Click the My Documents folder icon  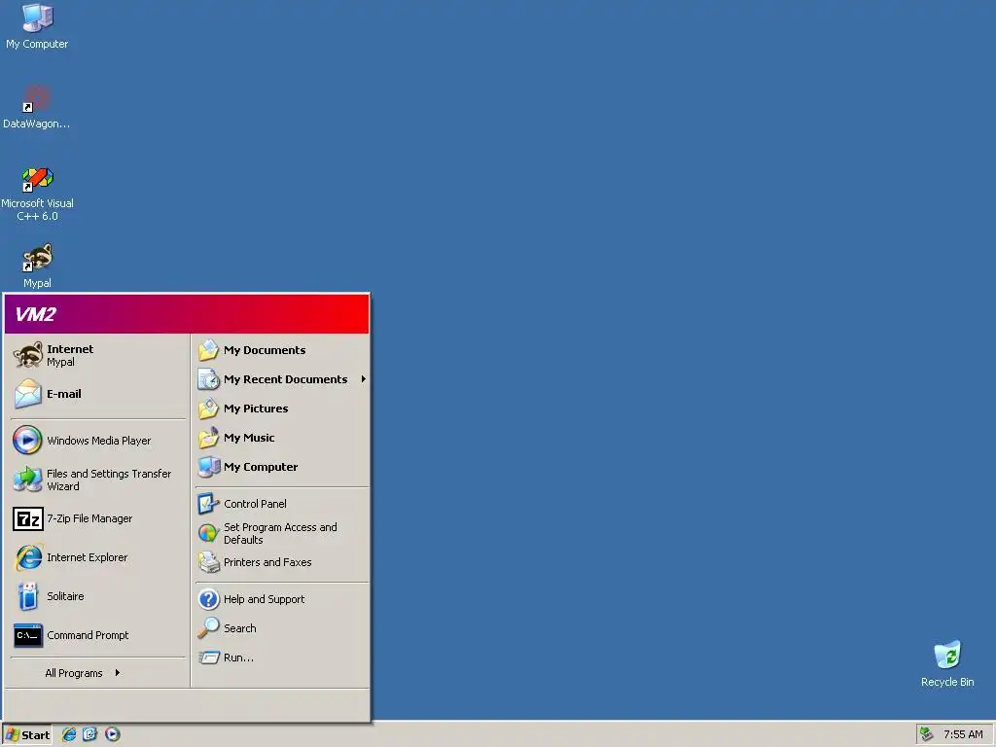pyautogui.click(x=208, y=350)
